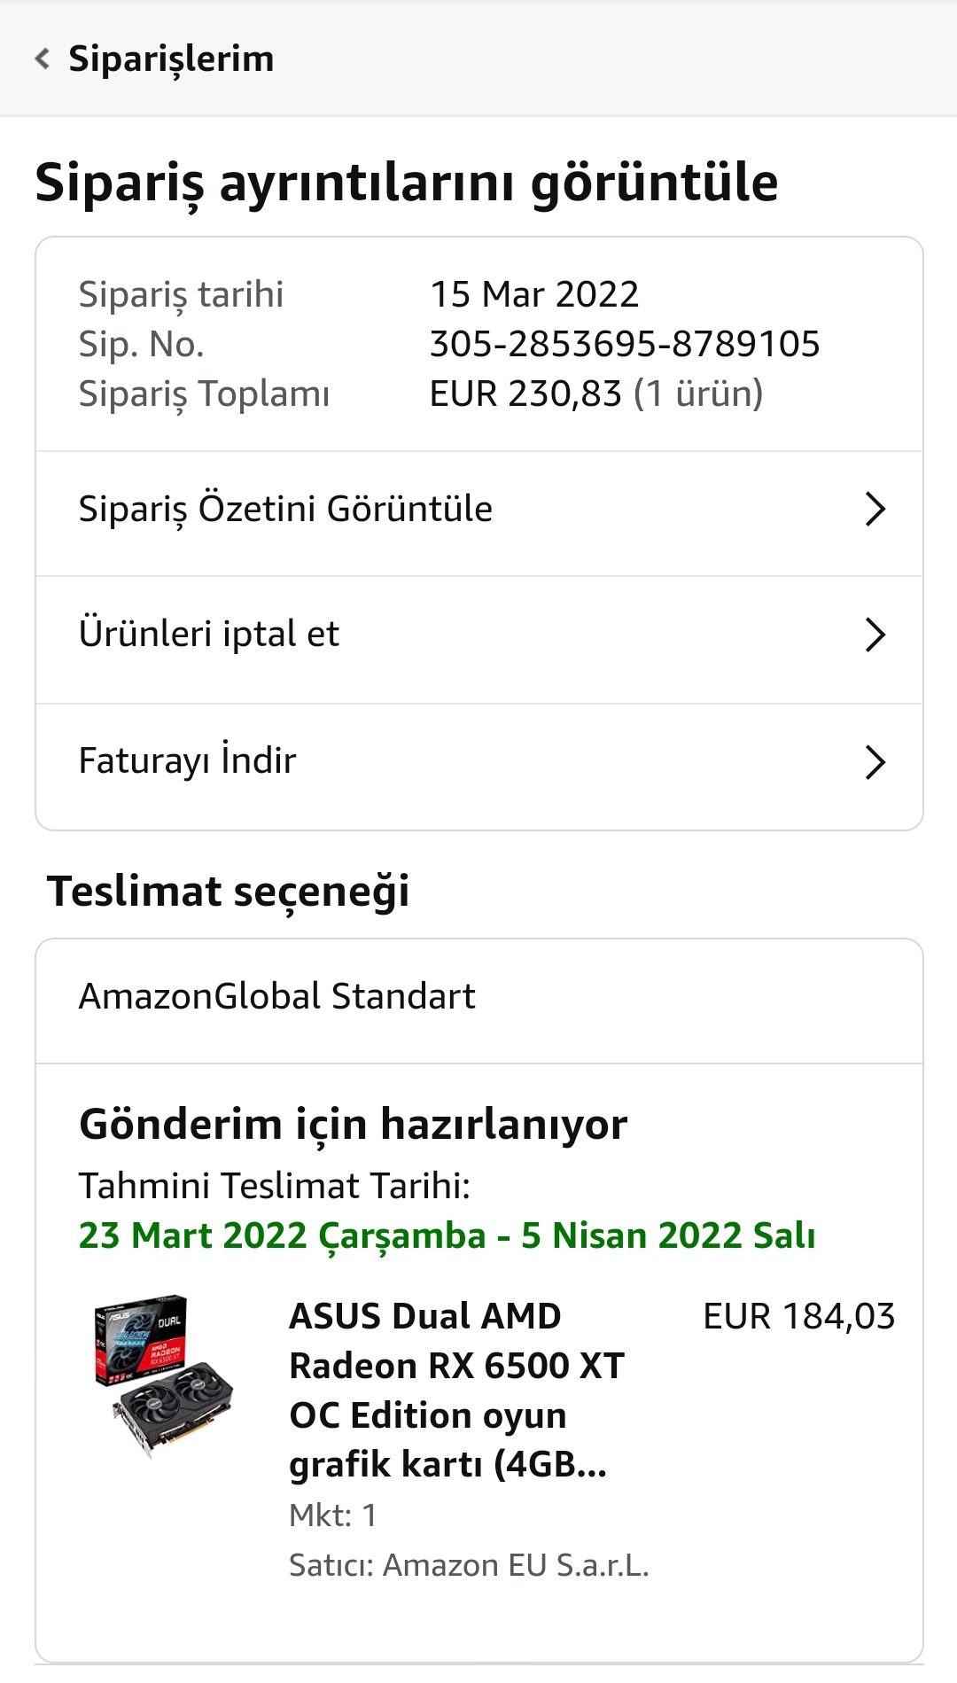The width and height of the screenshot is (957, 1683).
Task: Tap the Gönderim için hazırlanıyor status heading
Action: [353, 1125]
